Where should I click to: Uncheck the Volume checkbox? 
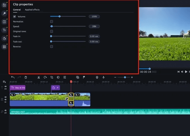15,16
